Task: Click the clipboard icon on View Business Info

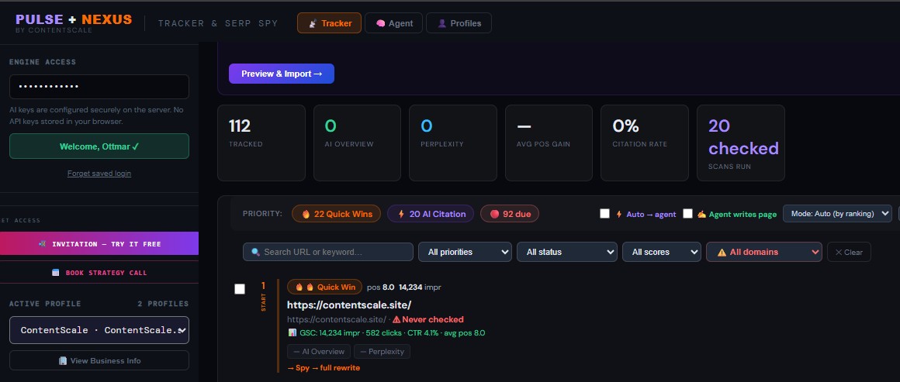Action: click(63, 361)
